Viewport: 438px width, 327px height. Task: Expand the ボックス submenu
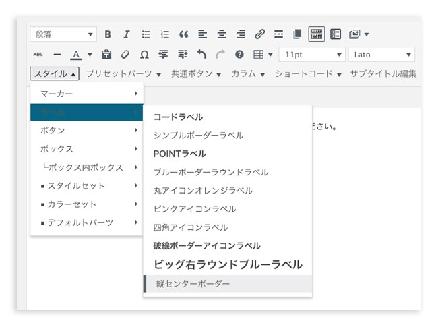(x=87, y=149)
